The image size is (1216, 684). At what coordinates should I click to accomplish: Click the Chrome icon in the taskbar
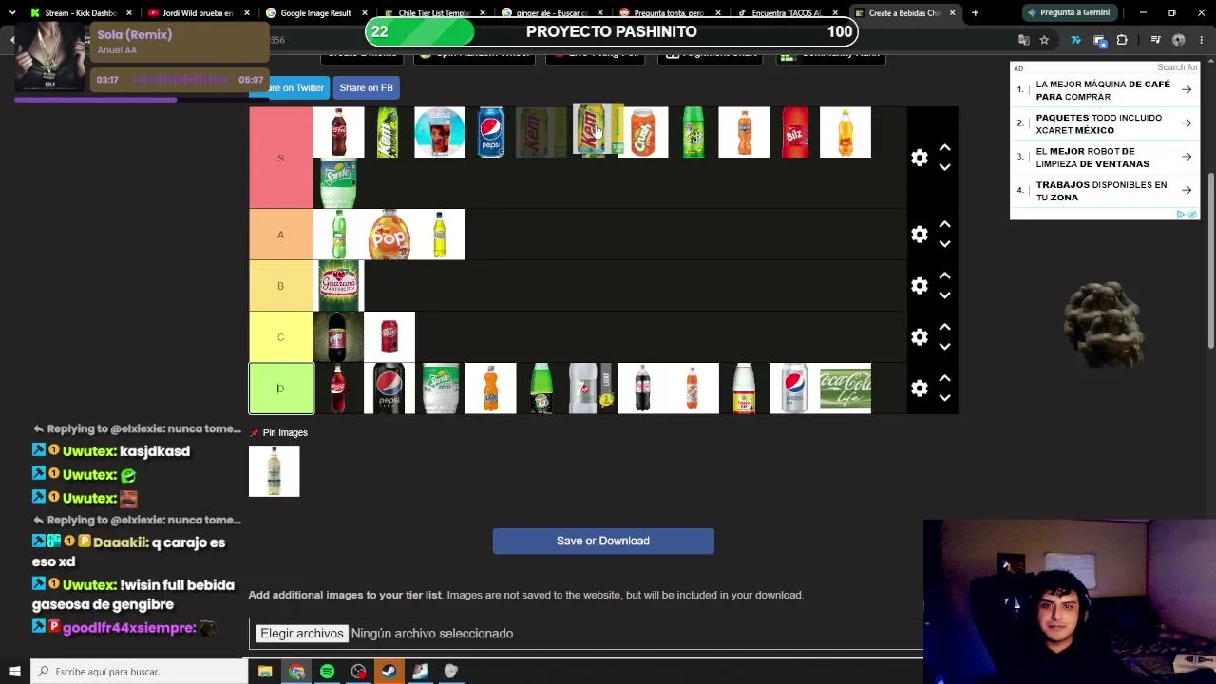(x=296, y=672)
